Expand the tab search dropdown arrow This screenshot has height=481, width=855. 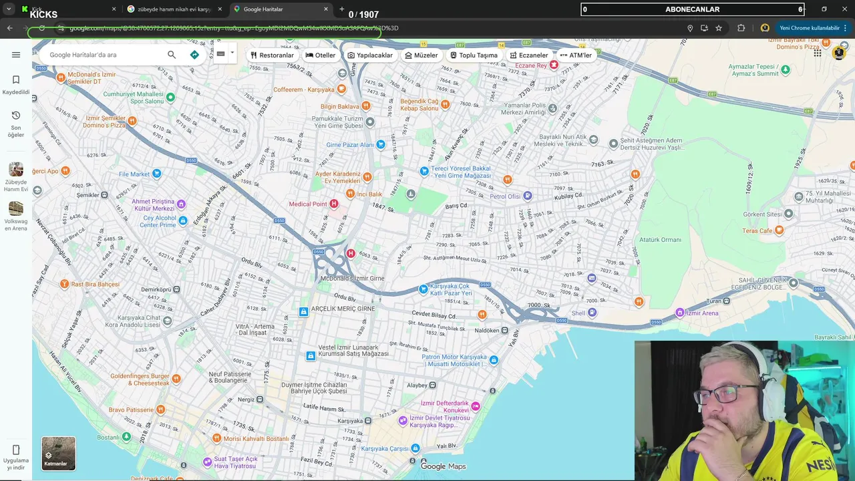(x=9, y=9)
